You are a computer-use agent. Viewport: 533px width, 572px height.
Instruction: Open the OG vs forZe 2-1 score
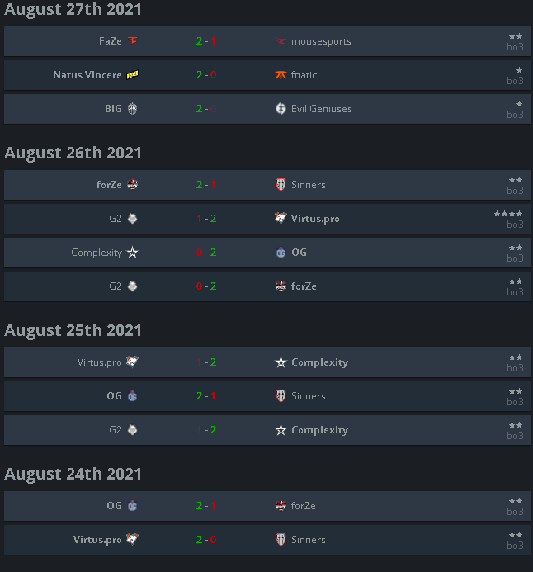pyautogui.click(x=206, y=506)
